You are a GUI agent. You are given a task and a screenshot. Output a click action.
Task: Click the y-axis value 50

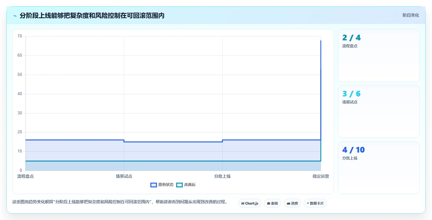point(20,75)
